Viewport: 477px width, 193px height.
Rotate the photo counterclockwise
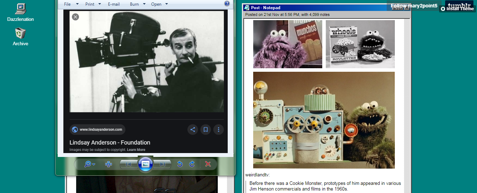[x=180, y=164]
